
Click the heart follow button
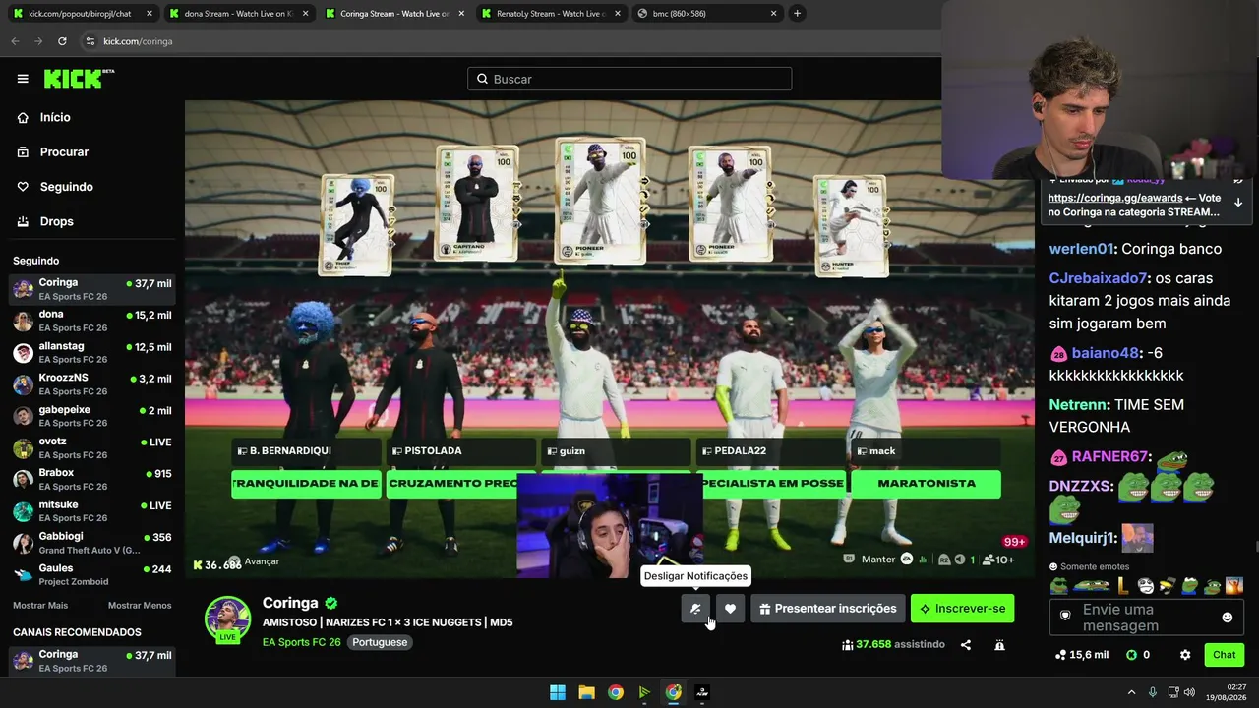pos(730,609)
